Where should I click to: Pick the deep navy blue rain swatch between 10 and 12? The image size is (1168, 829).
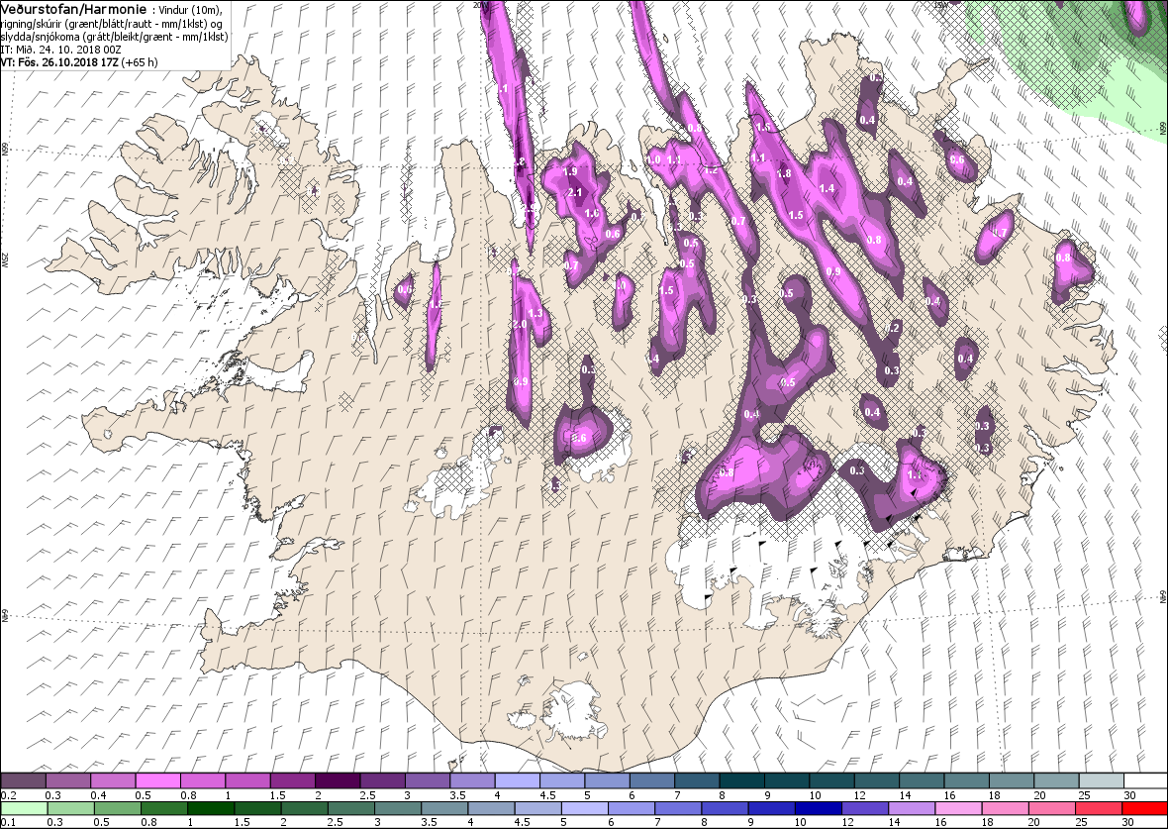[819, 809]
